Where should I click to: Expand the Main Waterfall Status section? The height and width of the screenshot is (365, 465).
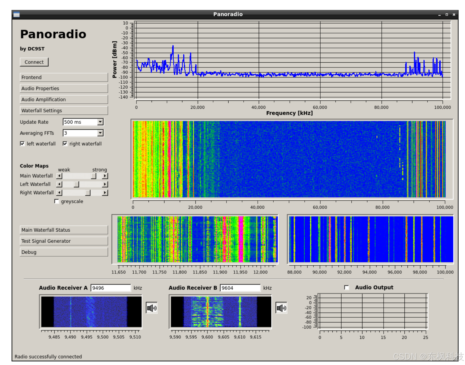tap(64, 230)
